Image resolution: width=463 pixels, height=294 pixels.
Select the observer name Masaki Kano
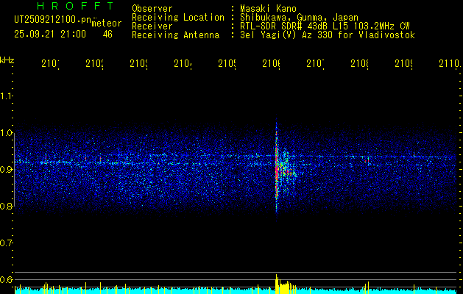(x=268, y=9)
